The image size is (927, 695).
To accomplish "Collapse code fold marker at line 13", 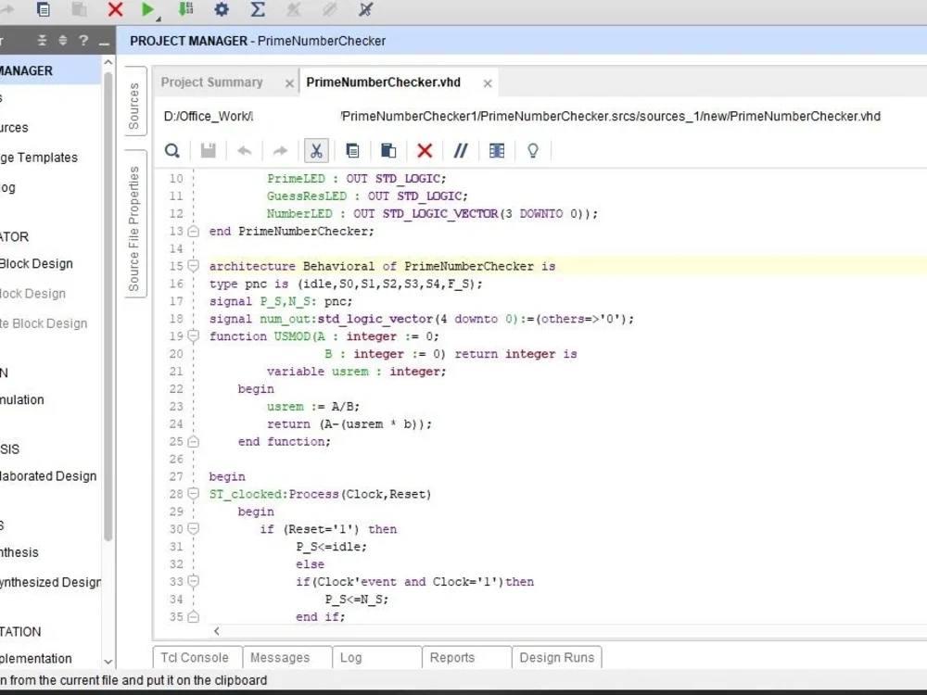I will 194,232.
